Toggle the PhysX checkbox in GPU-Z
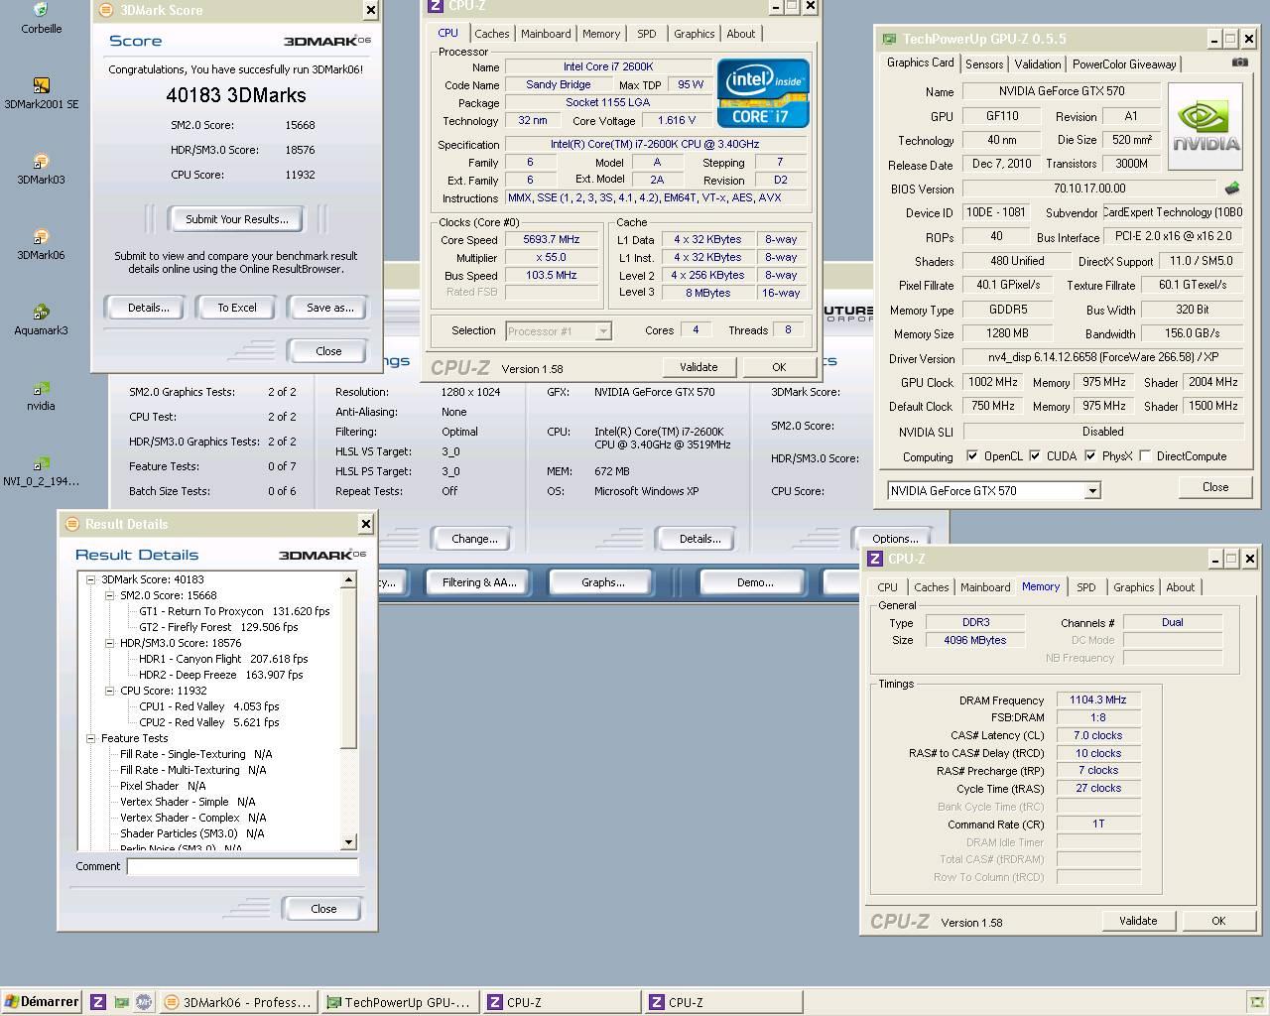 [x=1090, y=456]
